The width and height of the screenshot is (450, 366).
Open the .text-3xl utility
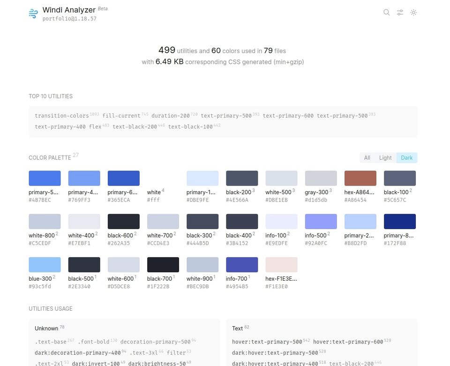pos(143,352)
